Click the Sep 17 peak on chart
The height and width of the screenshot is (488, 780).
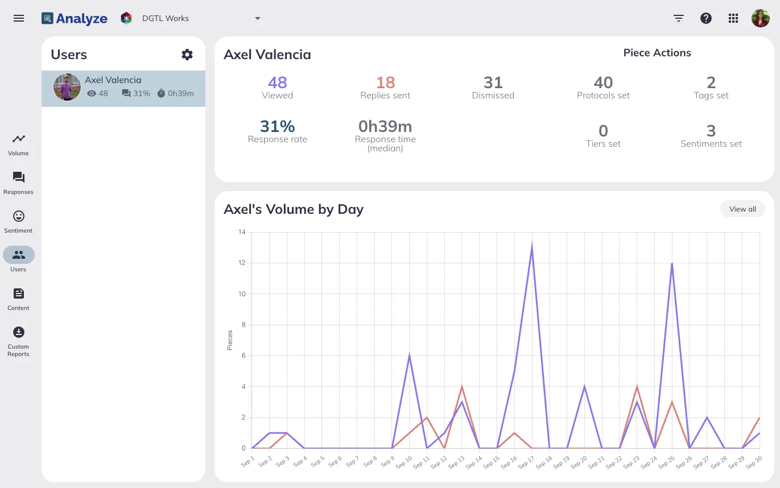(532, 247)
